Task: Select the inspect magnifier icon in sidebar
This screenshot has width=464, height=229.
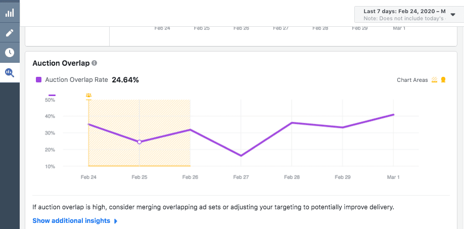Action: coord(10,72)
